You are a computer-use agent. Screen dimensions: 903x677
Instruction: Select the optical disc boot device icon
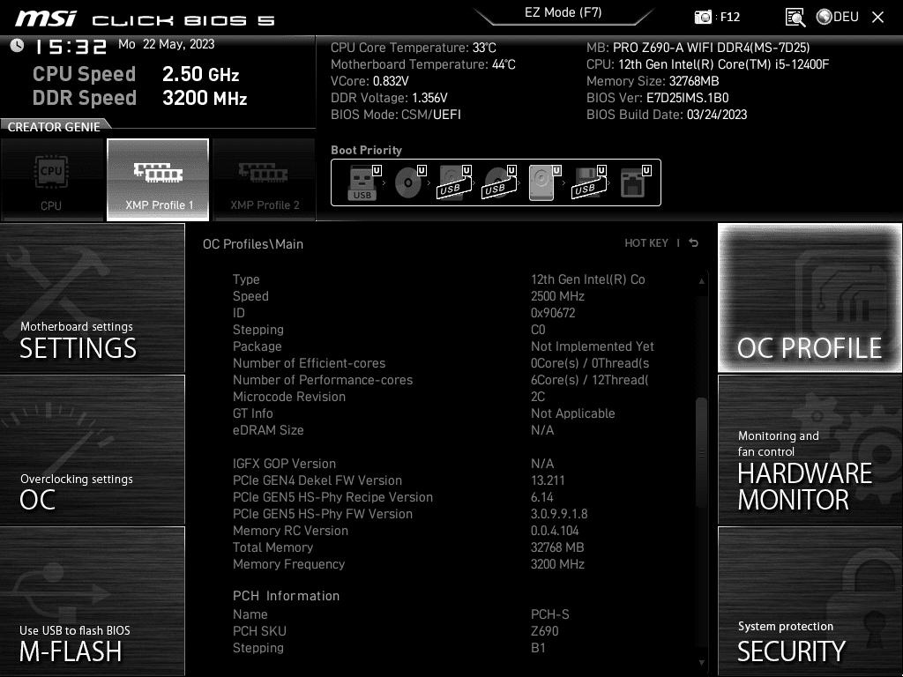point(409,182)
